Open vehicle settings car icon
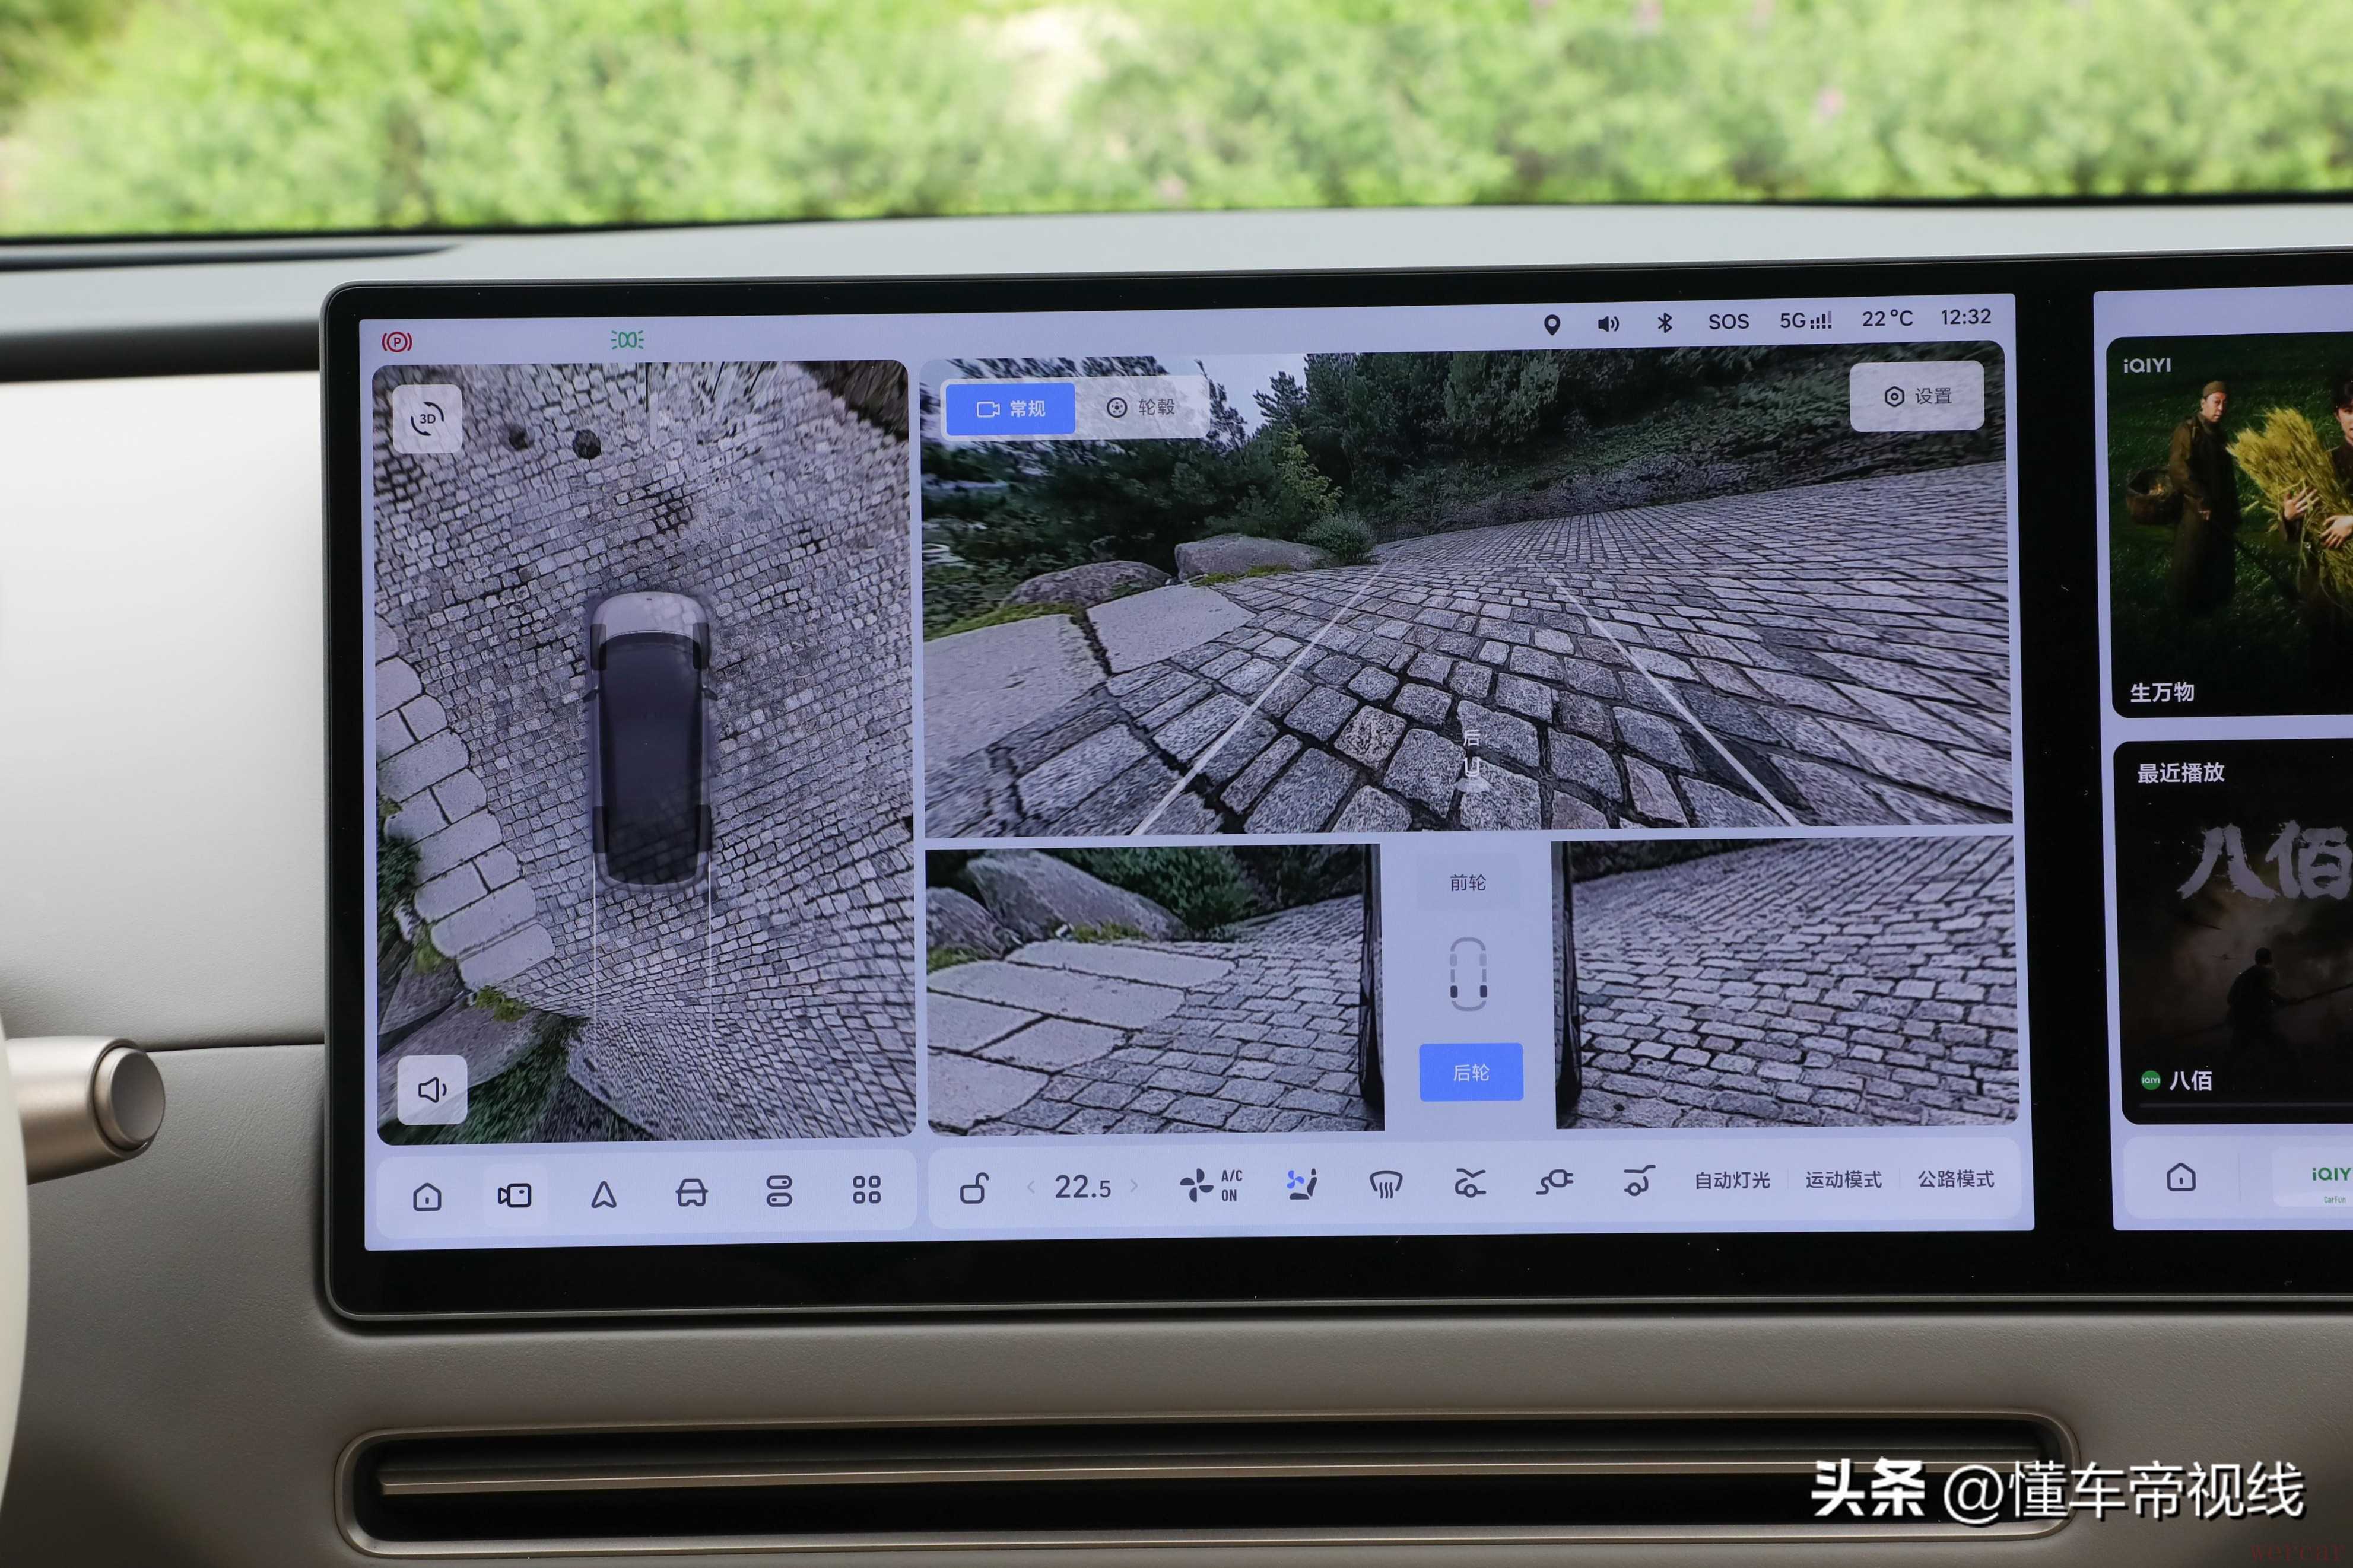Screen dimensions: 2353x1568 [691, 1193]
